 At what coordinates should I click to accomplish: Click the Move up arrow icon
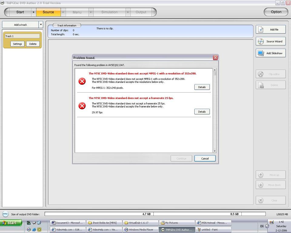(x=261, y=175)
